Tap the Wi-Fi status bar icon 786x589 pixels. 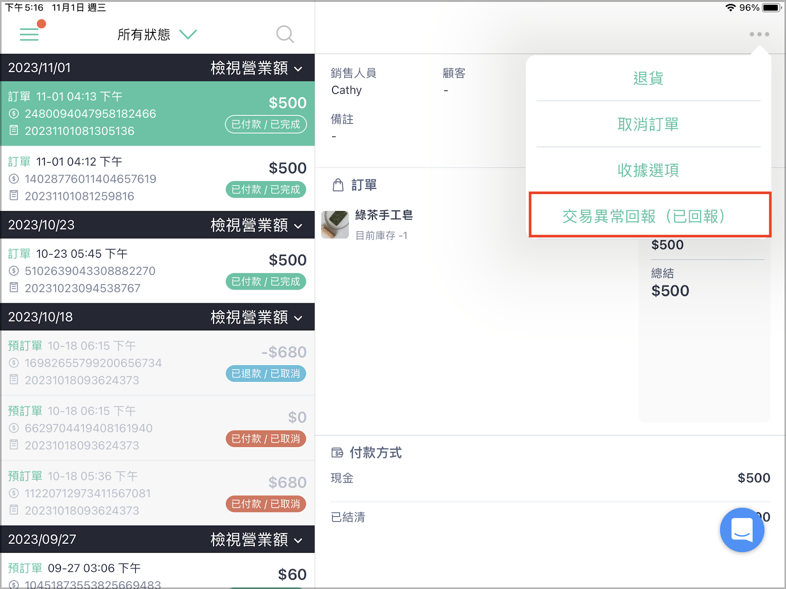point(730,7)
